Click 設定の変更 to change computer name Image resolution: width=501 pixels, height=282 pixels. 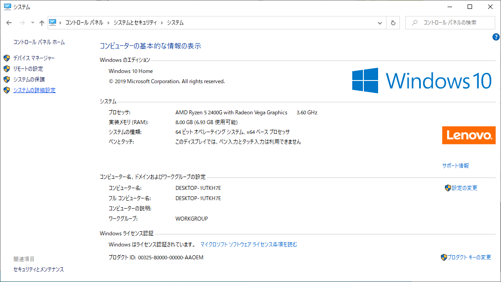point(464,188)
